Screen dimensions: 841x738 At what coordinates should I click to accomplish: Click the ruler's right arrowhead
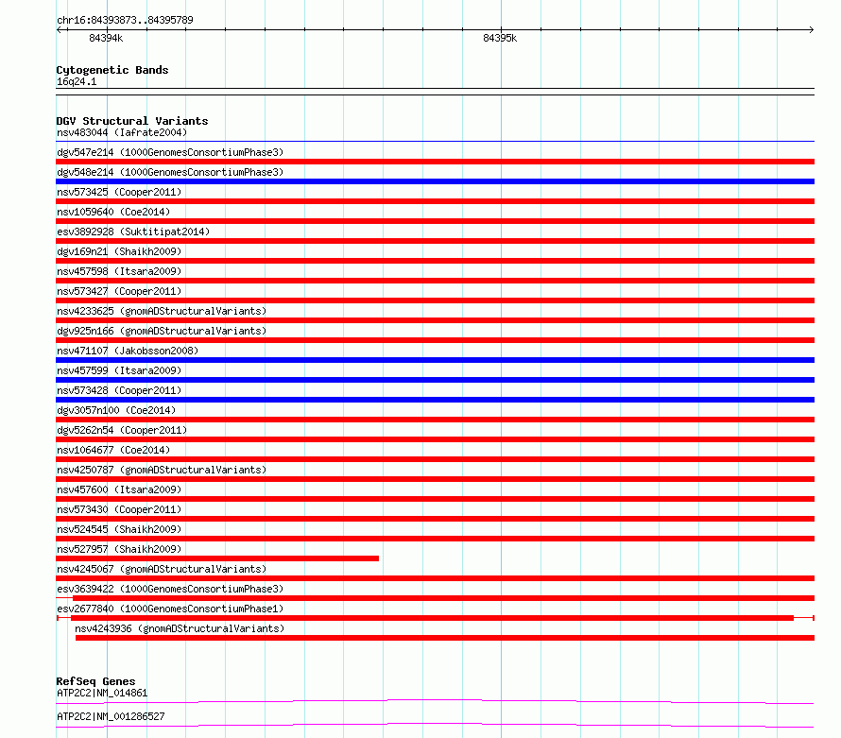pyautogui.click(x=812, y=30)
